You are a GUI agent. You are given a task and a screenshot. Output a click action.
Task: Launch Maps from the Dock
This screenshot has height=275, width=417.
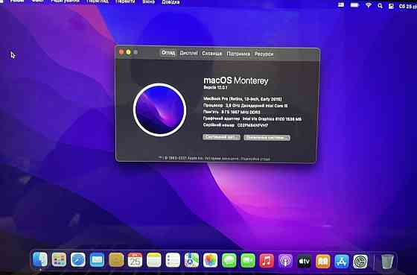[x=192, y=260]
